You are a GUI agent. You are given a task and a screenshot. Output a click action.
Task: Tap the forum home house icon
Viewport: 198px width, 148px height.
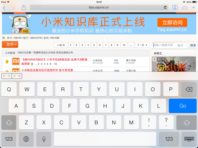[4, 38]
